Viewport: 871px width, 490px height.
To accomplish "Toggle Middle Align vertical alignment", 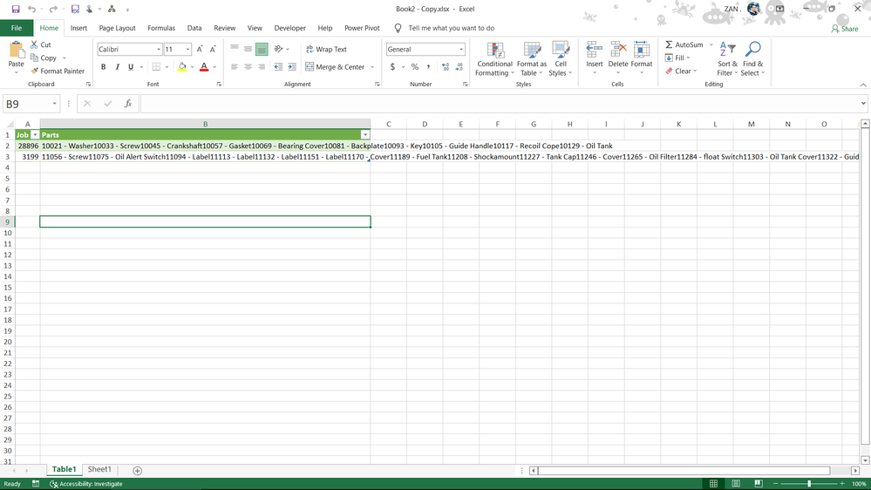I will pos(248,49).
